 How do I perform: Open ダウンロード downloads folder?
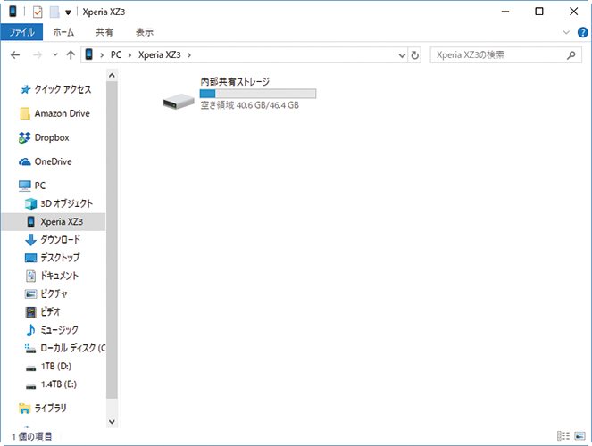coord(31,239)
